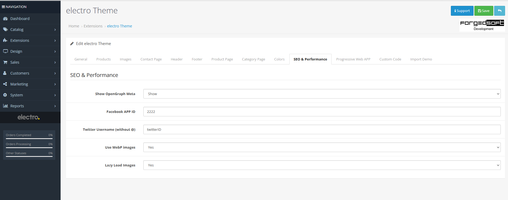Click the Orders Completed progress bar

pos(29,138)
